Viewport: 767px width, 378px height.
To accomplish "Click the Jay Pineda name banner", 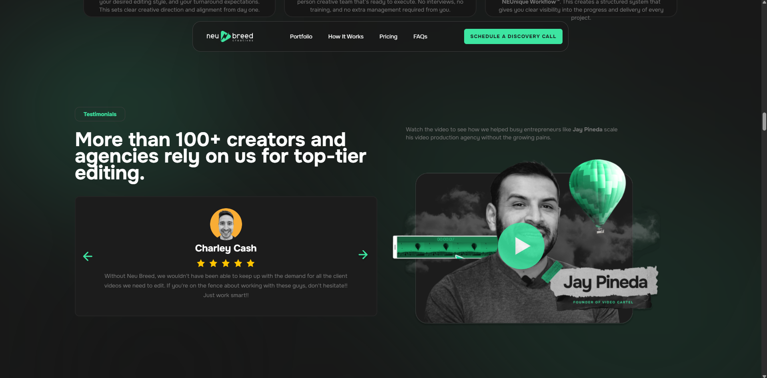I will click(x=605, y=282).
